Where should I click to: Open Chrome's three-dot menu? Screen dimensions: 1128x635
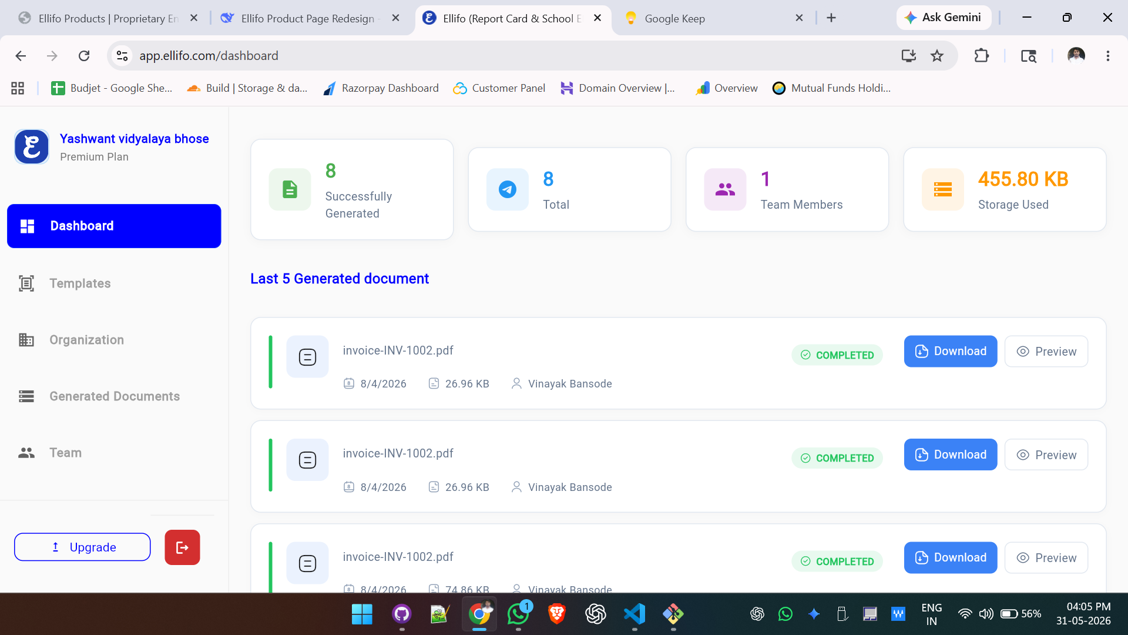pos(1108,56)
